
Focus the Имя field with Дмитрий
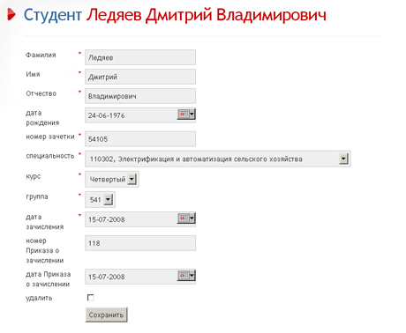[x=140, y=77]
